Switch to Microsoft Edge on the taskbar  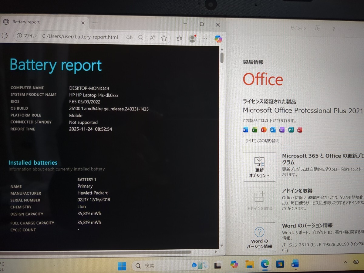[265, 265]
